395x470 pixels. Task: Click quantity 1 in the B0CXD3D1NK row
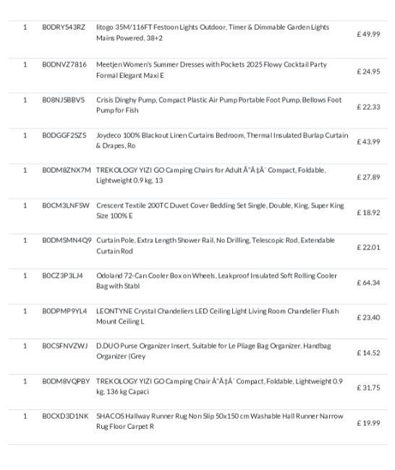[25, 416]
